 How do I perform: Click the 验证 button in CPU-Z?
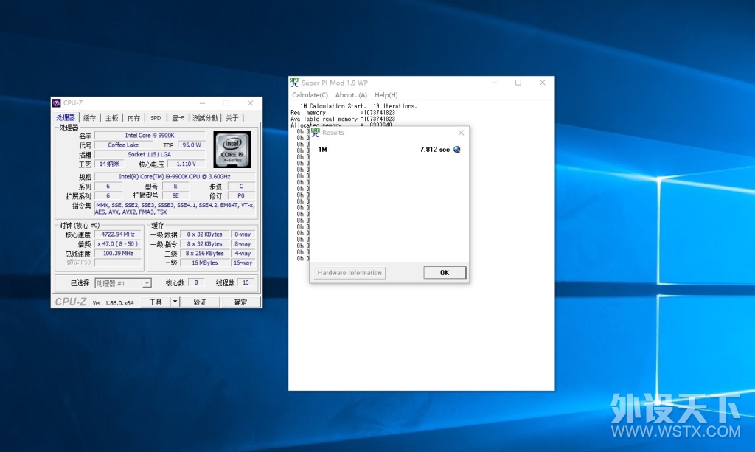coord(200,302)
